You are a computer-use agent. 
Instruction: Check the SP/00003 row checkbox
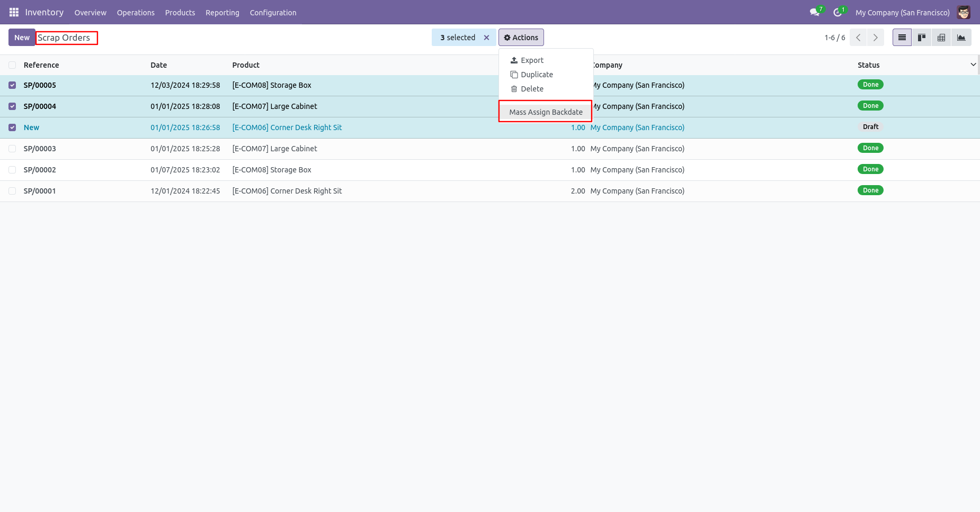[x=12, y=149]
